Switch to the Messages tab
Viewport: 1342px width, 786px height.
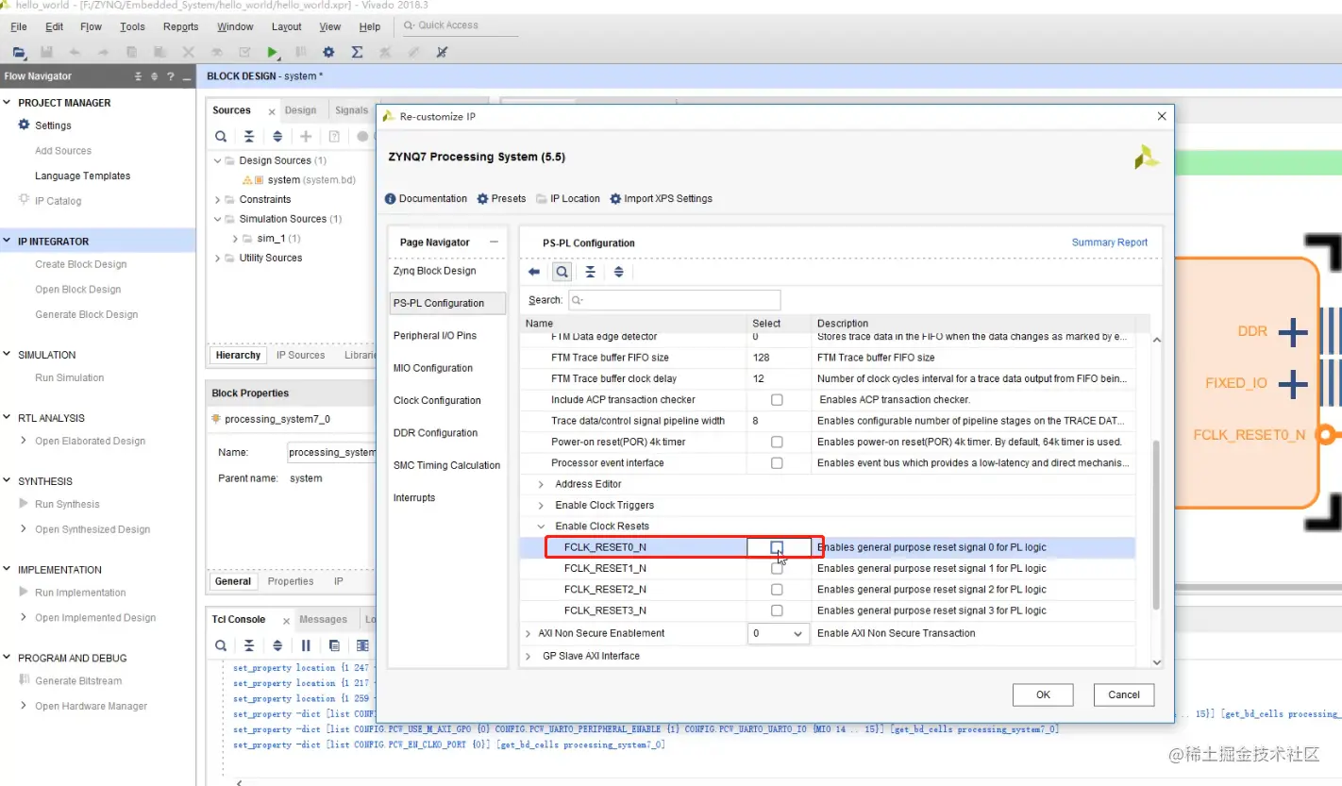tap(324, 620)
